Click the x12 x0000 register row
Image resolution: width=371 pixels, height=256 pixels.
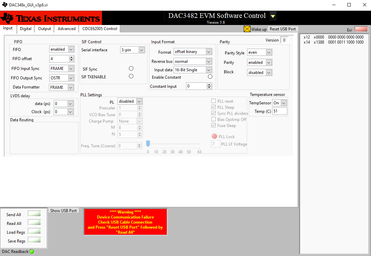(334, 37)
